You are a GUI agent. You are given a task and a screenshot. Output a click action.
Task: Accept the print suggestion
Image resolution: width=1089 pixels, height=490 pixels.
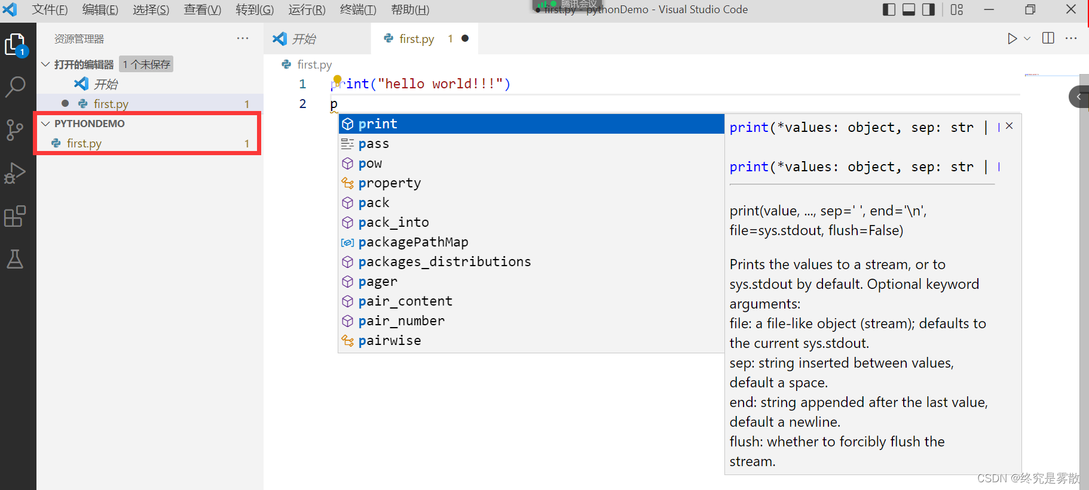pos(531,124)
